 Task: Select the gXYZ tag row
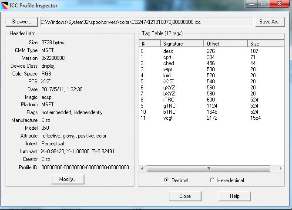click(211, 88)
